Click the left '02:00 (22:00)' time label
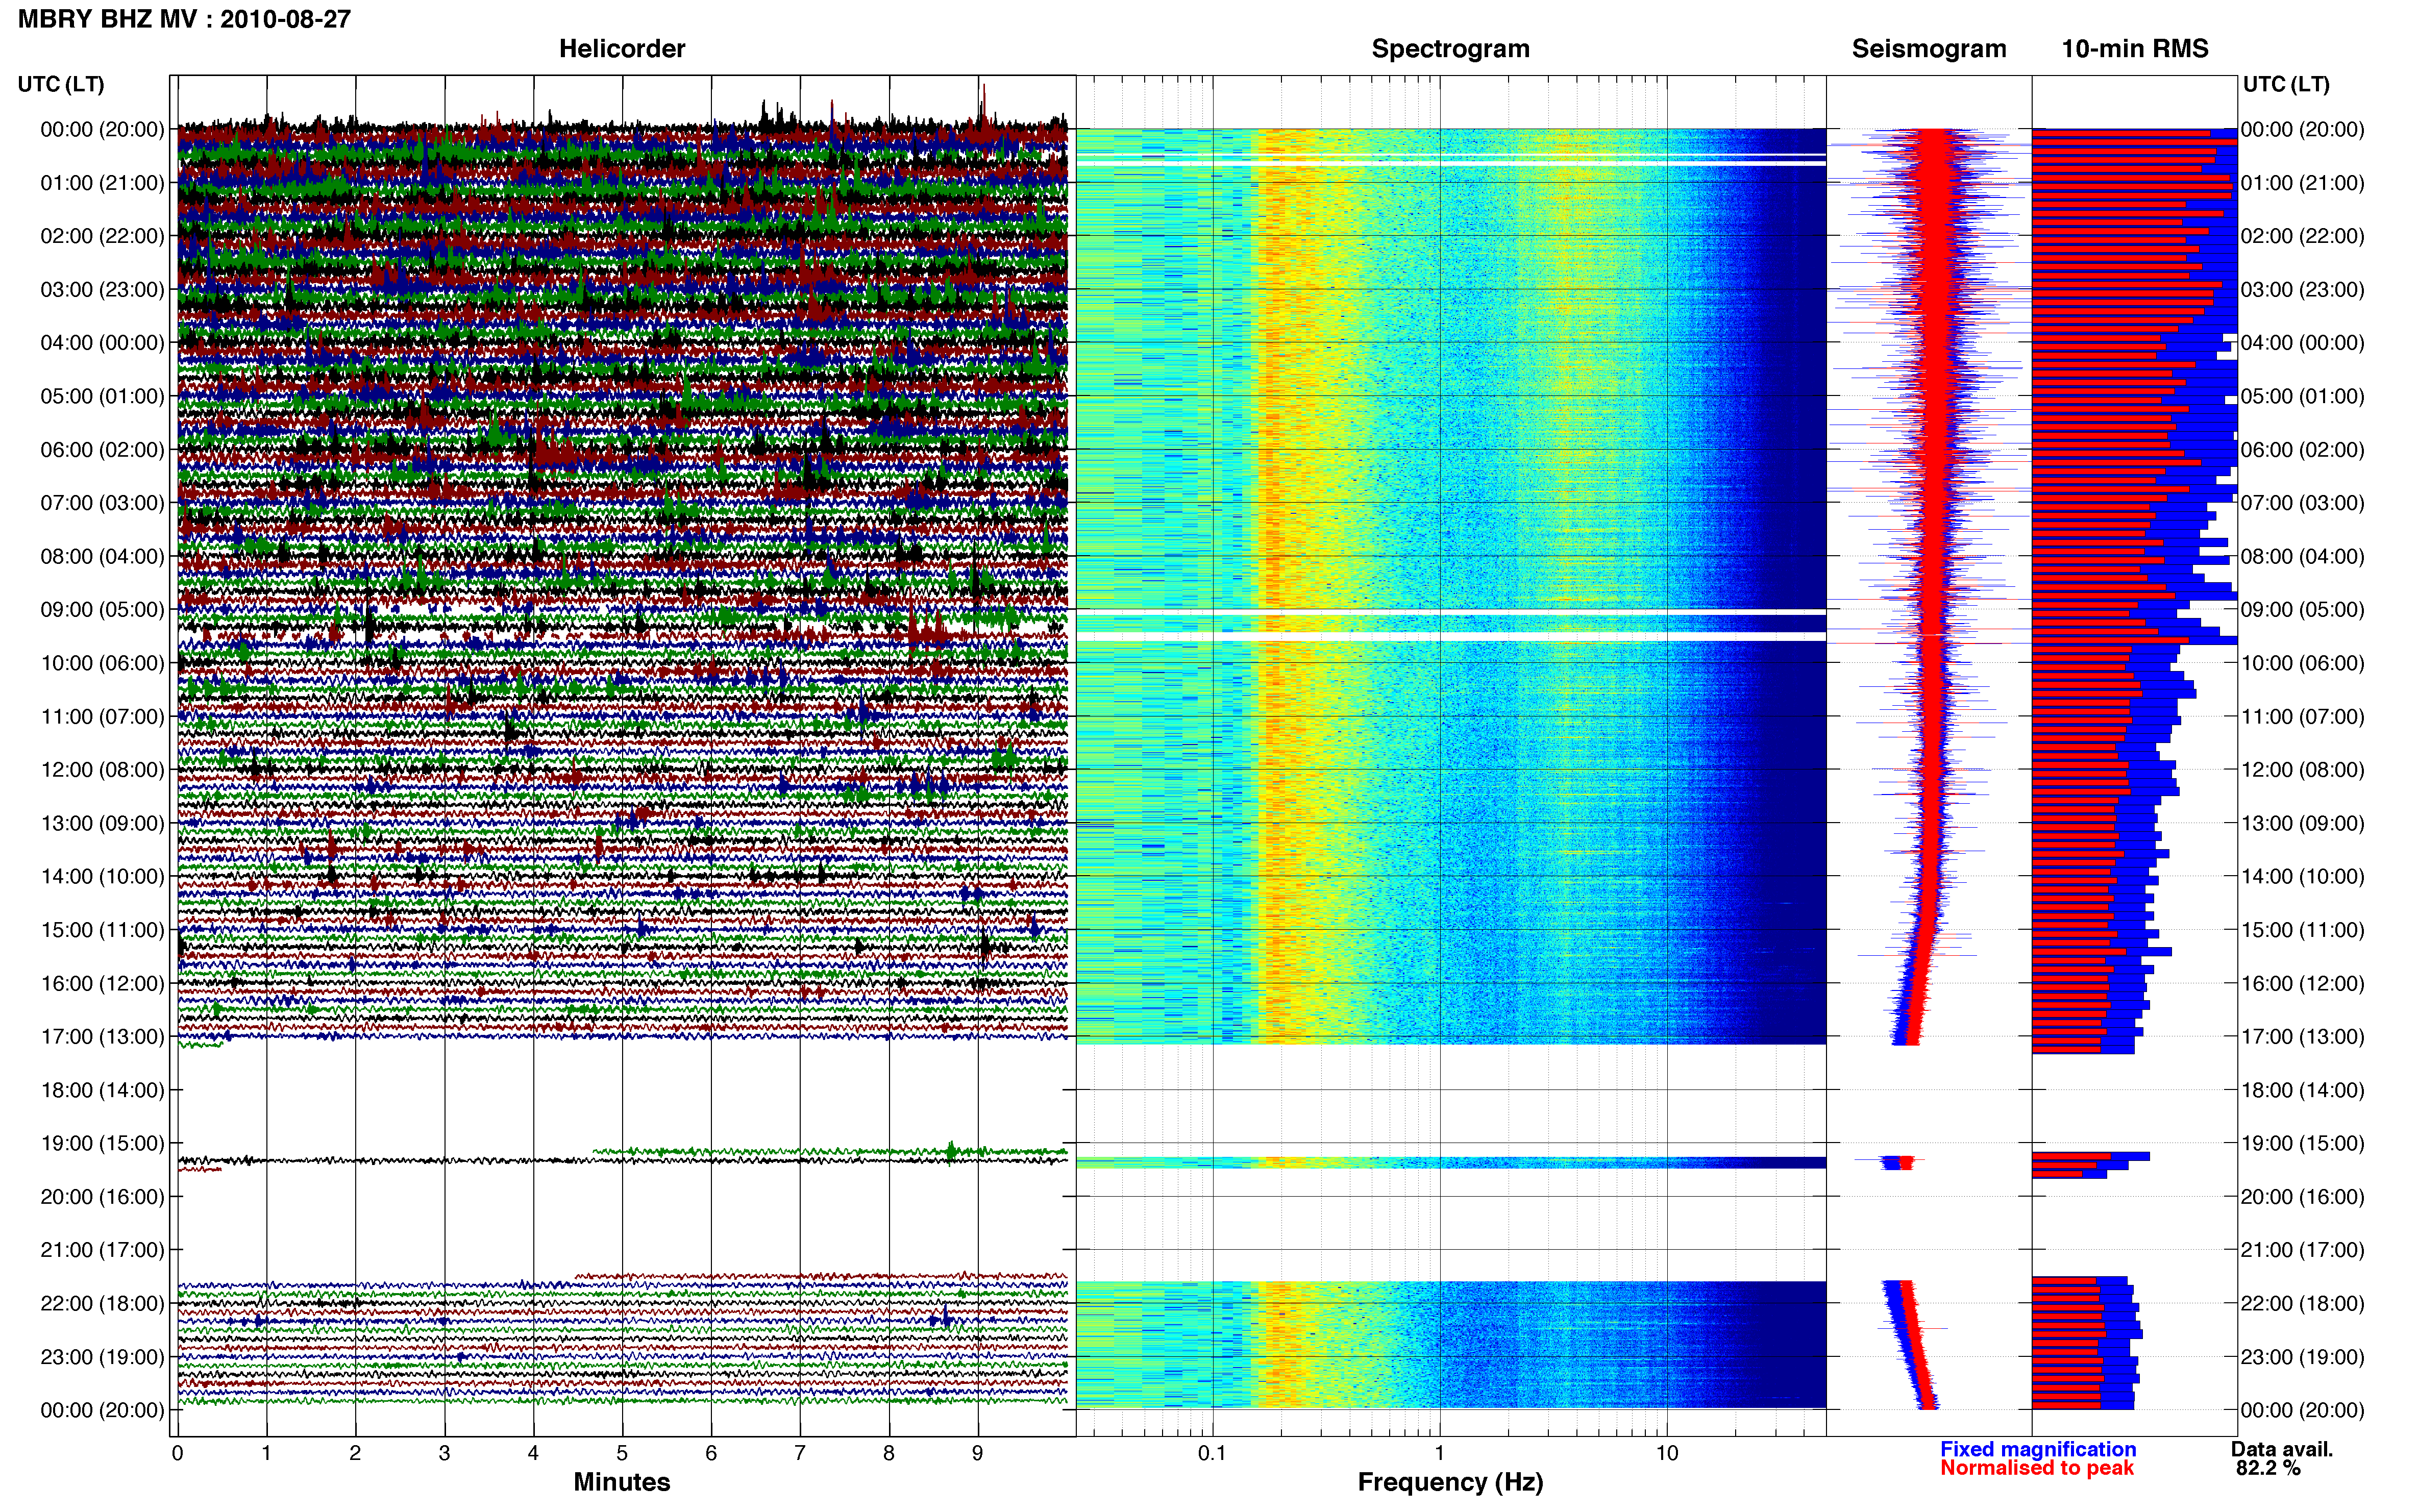 click(x=102, y=236)
